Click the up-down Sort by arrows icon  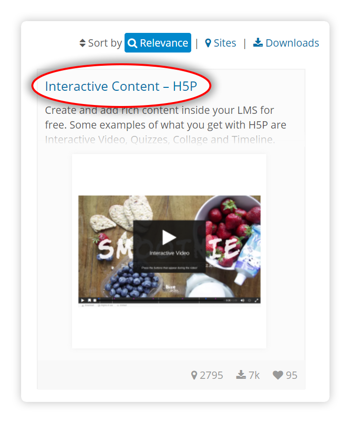click(82, 43)
